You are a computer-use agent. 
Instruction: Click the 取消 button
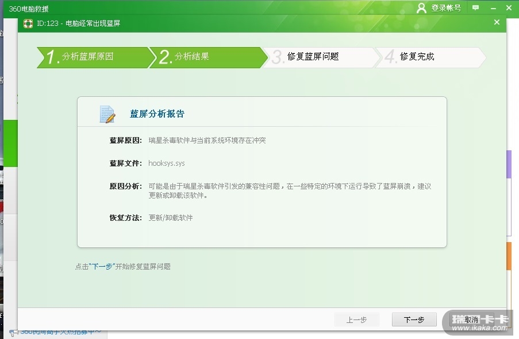471,319
